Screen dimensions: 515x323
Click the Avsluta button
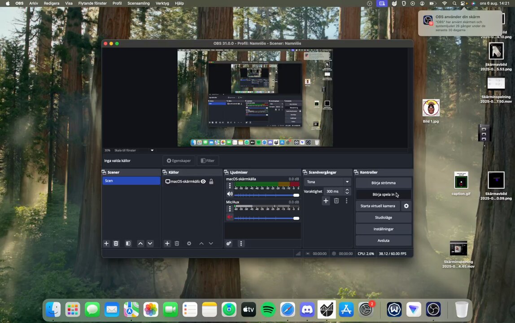[383, 240]
